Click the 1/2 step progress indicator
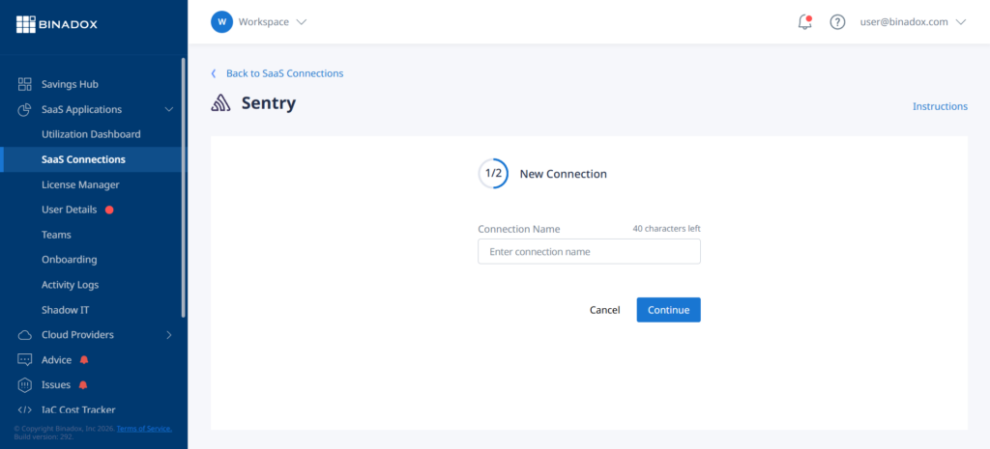The height and width of the screenshot is (449, 990). 493,174
